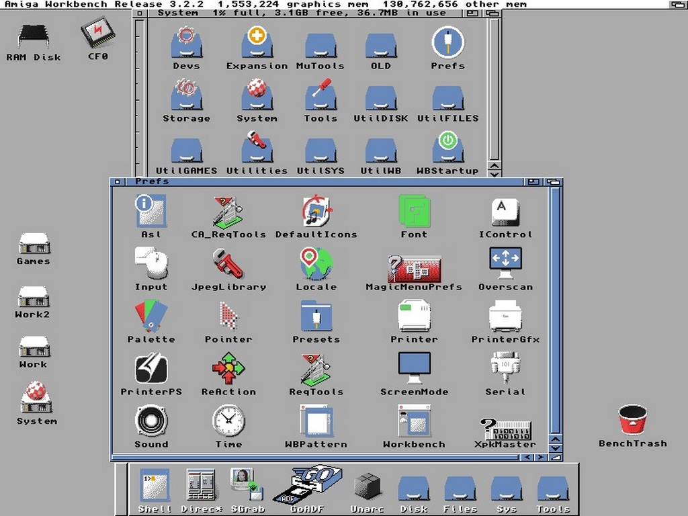
Task: Open the UtilWB drawer
Action: click(x=381, y=150)
